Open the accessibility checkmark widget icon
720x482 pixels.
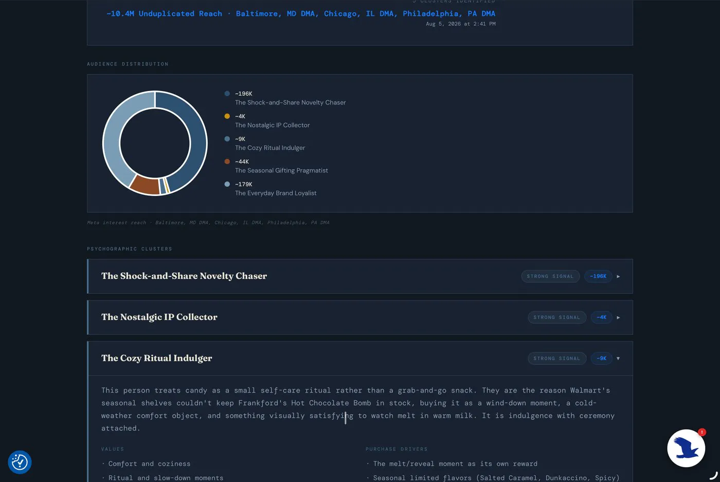point(20,462)
